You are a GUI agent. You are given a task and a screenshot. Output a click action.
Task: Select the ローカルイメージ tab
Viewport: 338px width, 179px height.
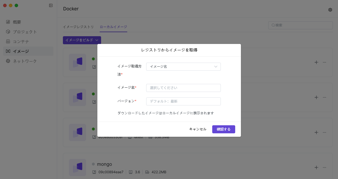113,27
